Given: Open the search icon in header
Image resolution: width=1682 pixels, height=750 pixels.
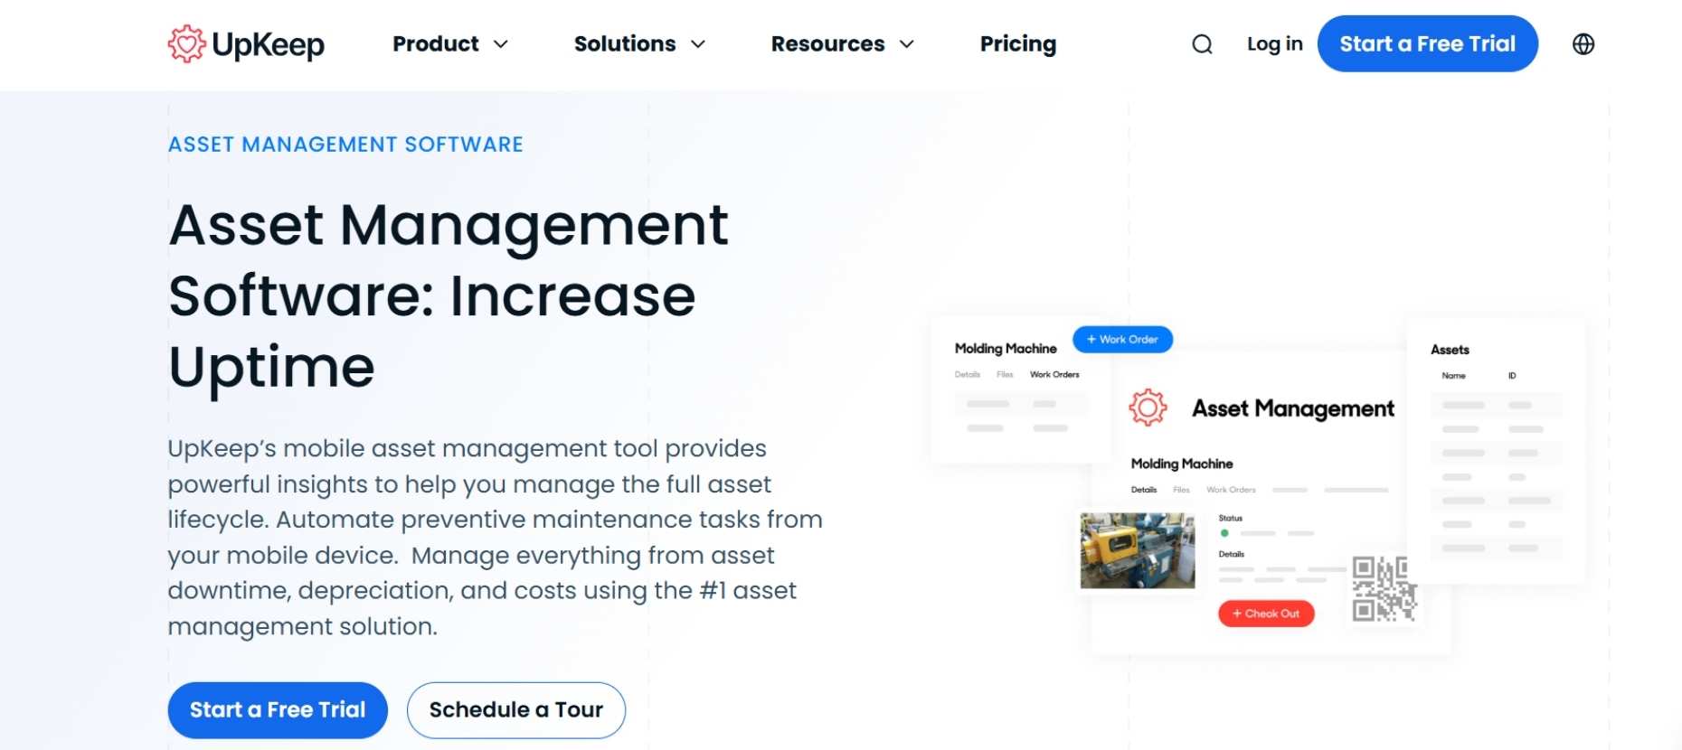Looking at the screenshot, I should [1202, 44].
